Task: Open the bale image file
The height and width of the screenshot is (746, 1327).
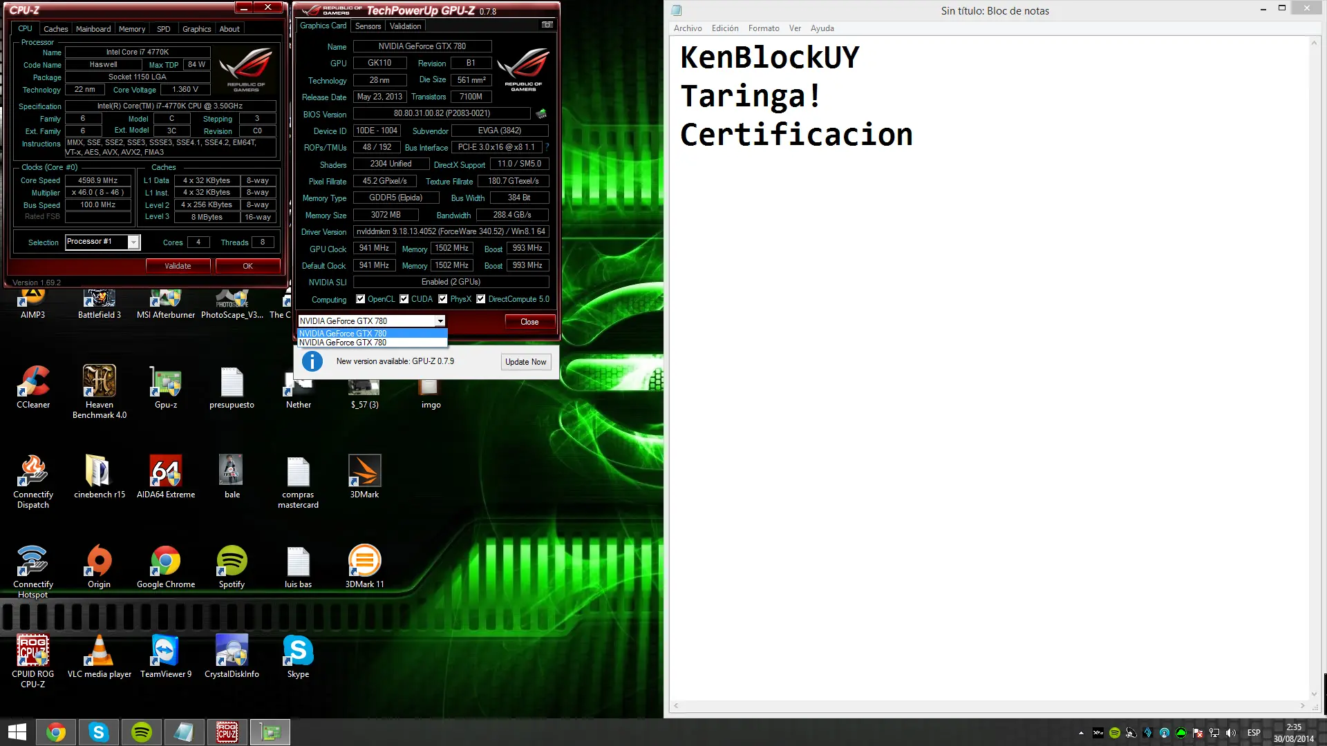Action: (x=232, y=477)
